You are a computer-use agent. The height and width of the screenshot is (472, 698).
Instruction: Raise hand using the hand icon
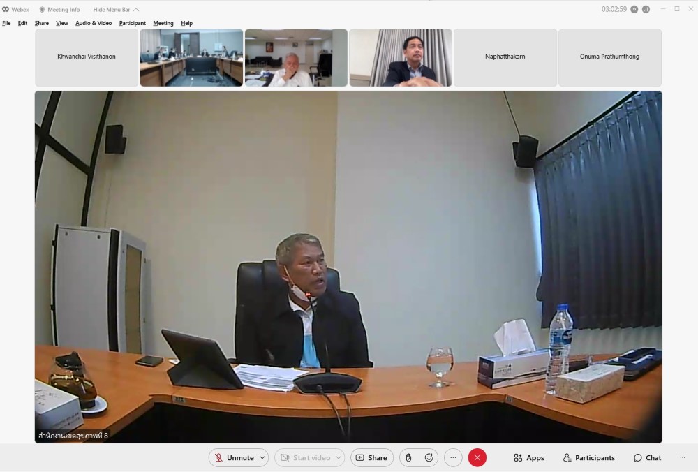[x=409, y=458]
